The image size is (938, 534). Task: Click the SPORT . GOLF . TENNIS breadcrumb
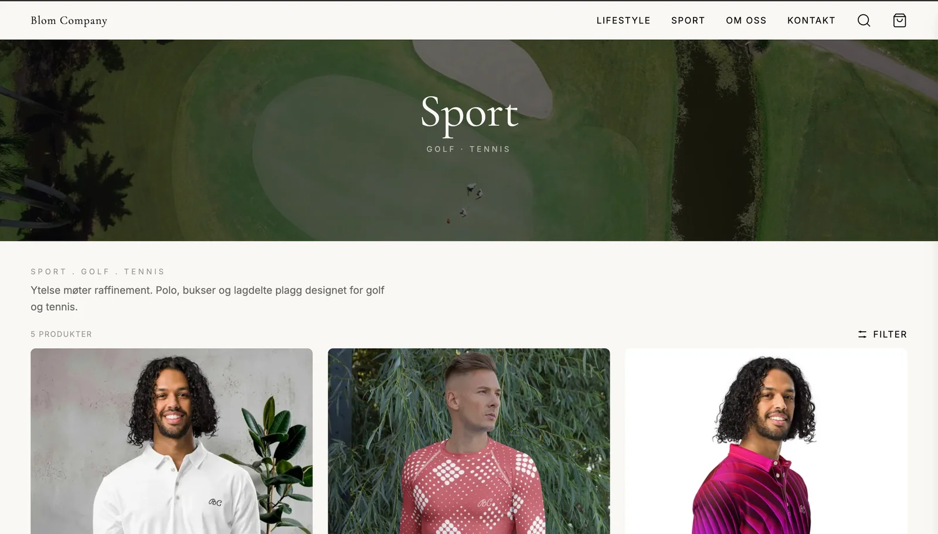click(x=97, y=271)
